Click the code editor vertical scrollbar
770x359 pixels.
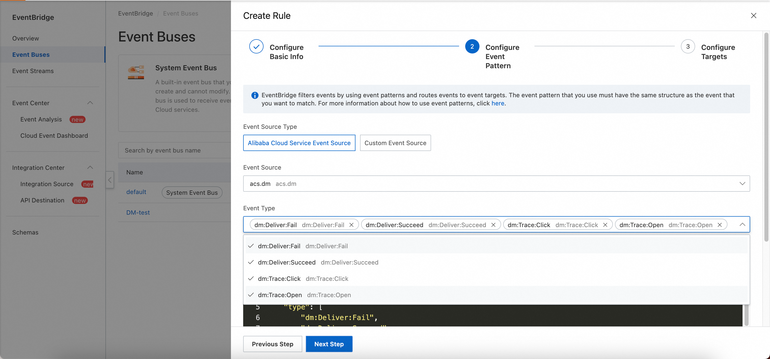[746, 316]
